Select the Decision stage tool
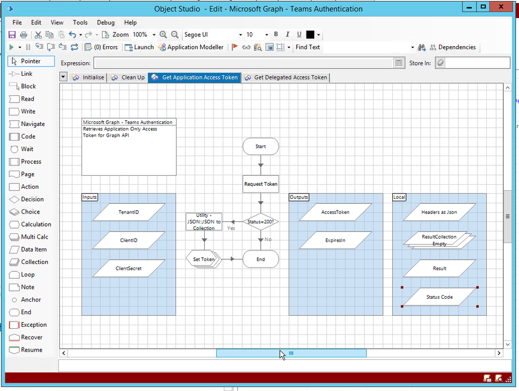Screen dimensions: 519x391 click(x=26, y=199)
